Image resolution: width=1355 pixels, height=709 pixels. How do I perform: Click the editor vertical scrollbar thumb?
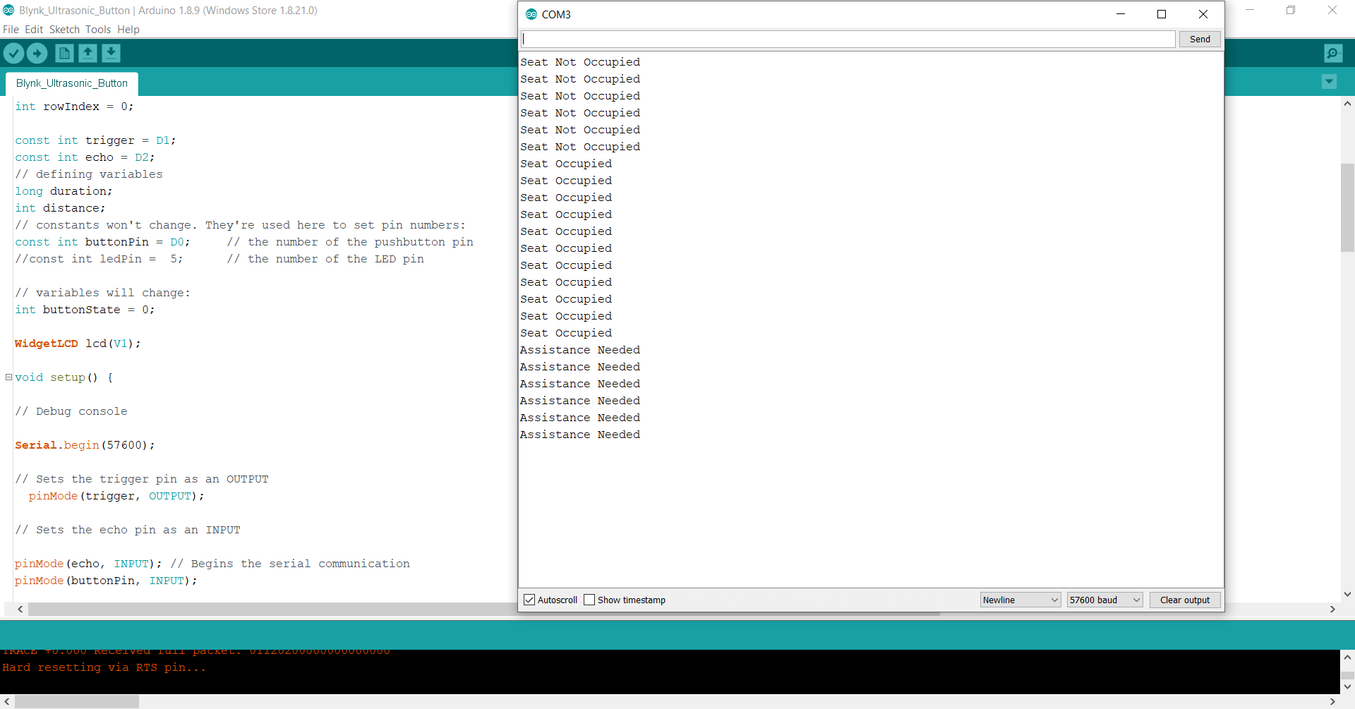tap(1347, 207)
